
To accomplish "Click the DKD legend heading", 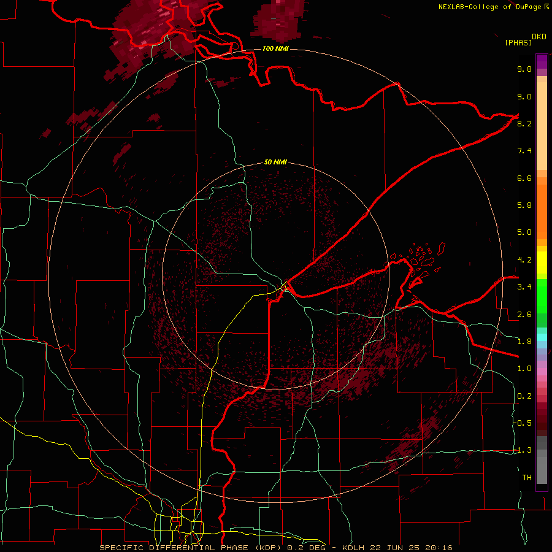I will (539, 37).
